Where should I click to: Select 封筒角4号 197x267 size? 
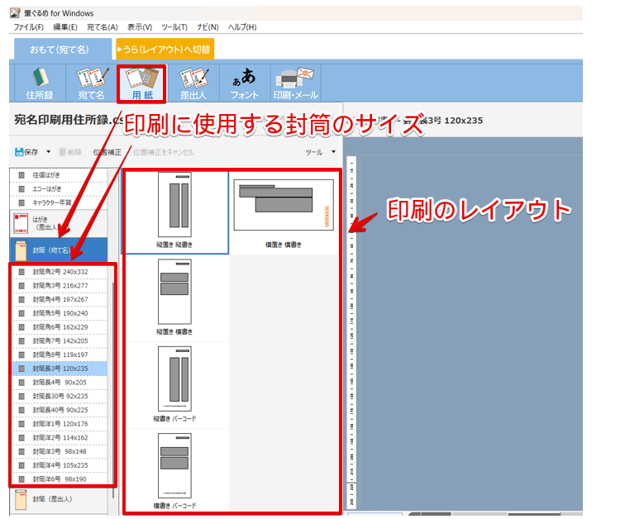(60, 299)
